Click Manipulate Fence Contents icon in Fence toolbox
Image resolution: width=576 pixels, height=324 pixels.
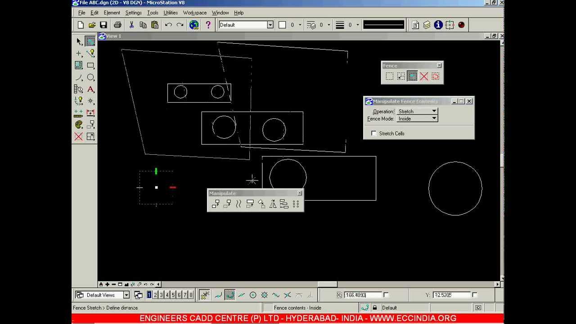point(413,76)
